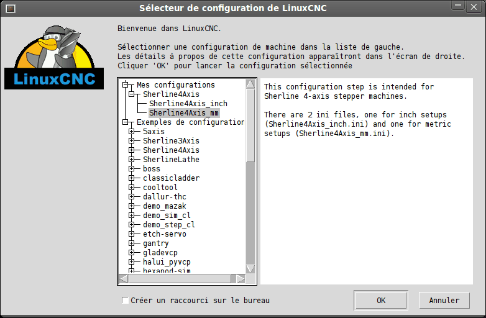Expand the 5axis example node
This screenshot has width=486, height=318.
131,131
